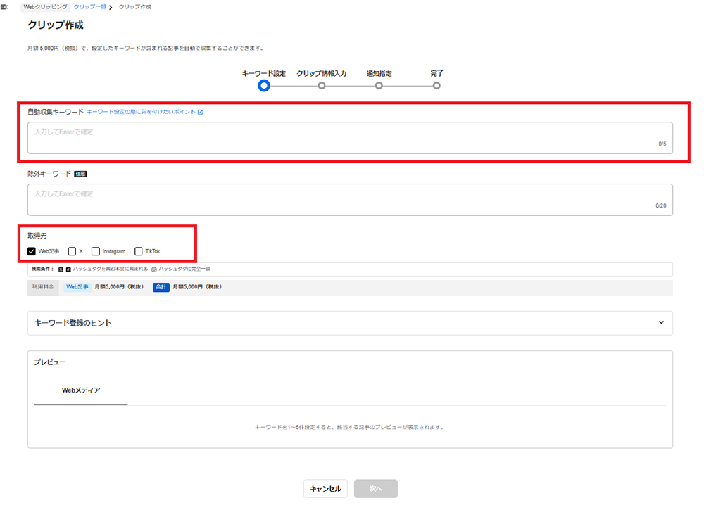Click the 利用料金 label

click(43, 287)
